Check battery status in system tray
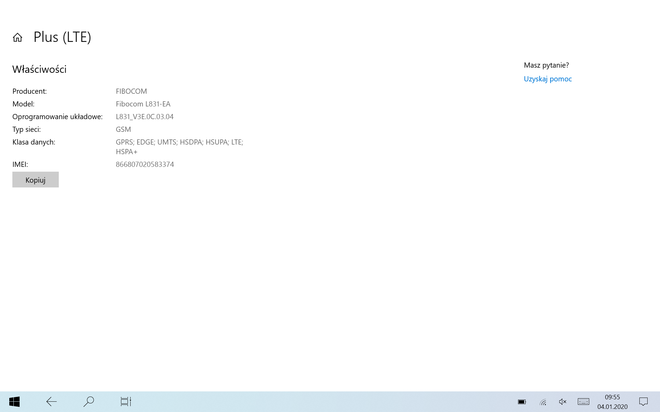 coord(522,402)
